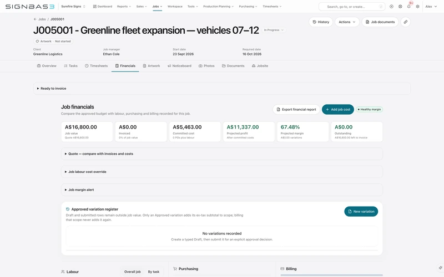Select the Overall job labour view

[x=133, y=272]
